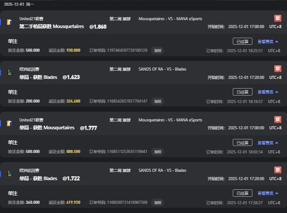The height and width of the screenshot is (213, 287).
Task: Click the 2025-12-01 周一 date header
Action: click(19, 4)
